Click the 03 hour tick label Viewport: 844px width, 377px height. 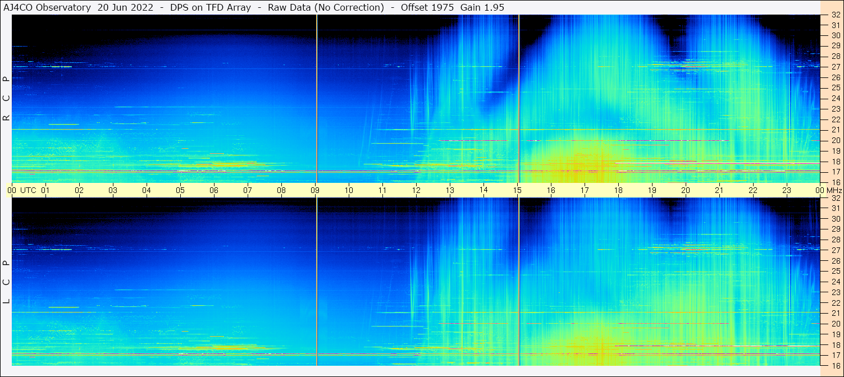(x=113, y=190)
